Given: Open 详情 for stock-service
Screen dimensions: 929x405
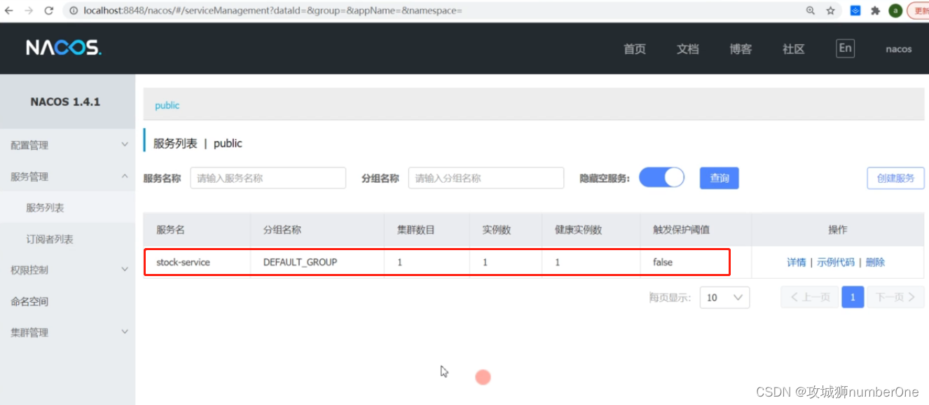Looking at the screenshot, I should [x=797, y=262].
